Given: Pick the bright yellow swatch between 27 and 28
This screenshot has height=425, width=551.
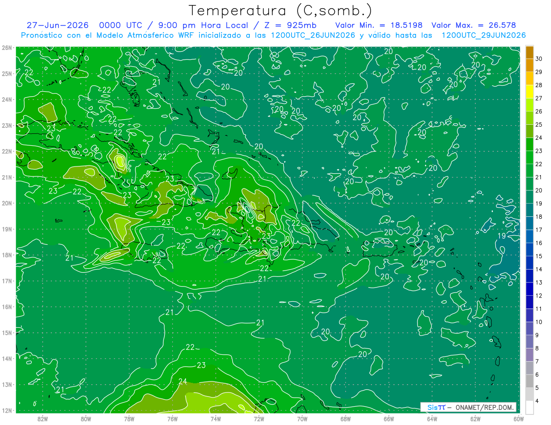Looking at the screenshot, I should tap(529, 91).
